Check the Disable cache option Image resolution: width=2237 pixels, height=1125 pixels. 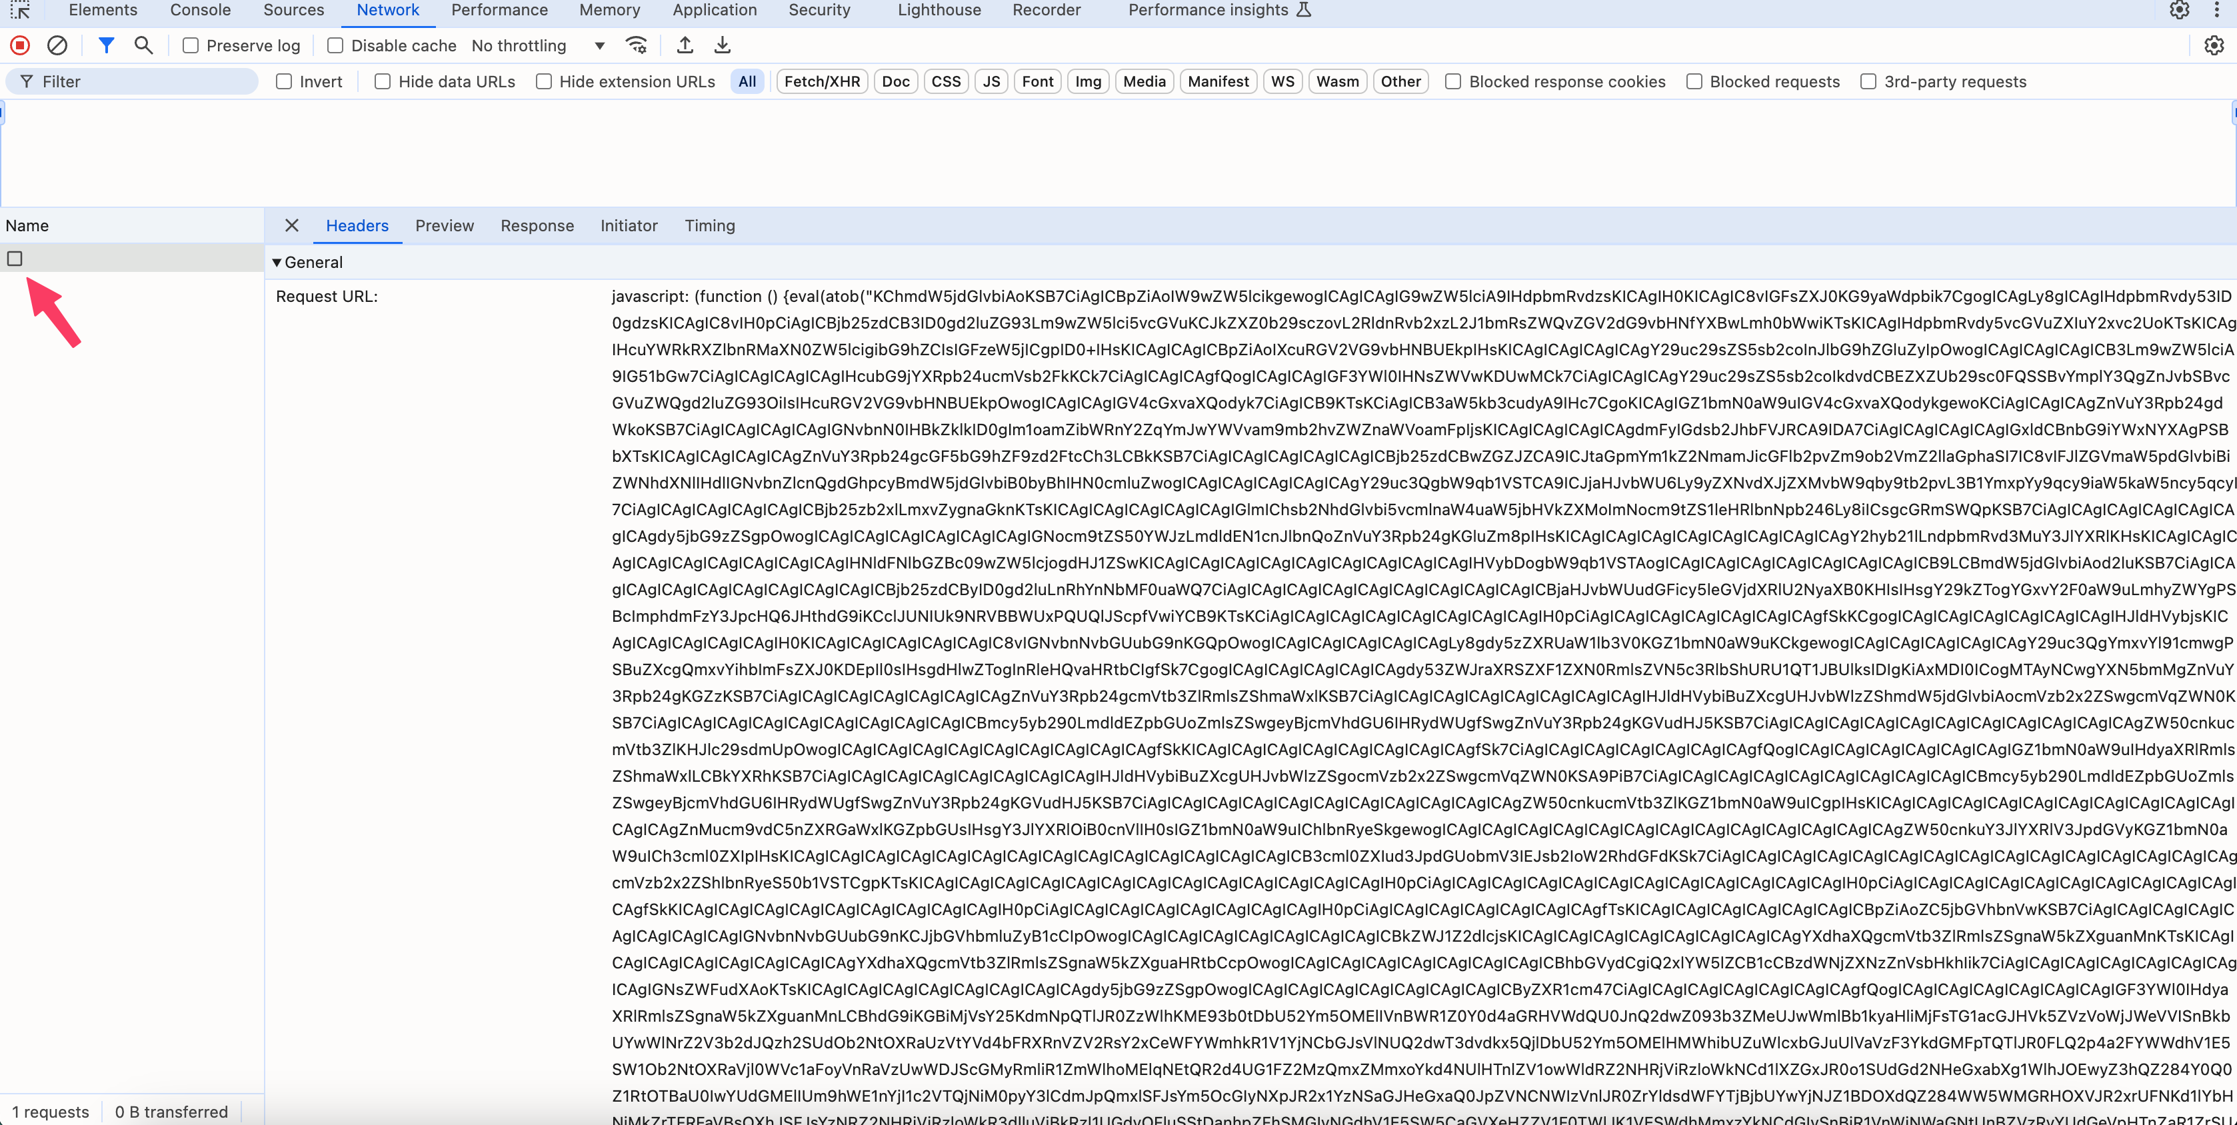pos(335,46)
